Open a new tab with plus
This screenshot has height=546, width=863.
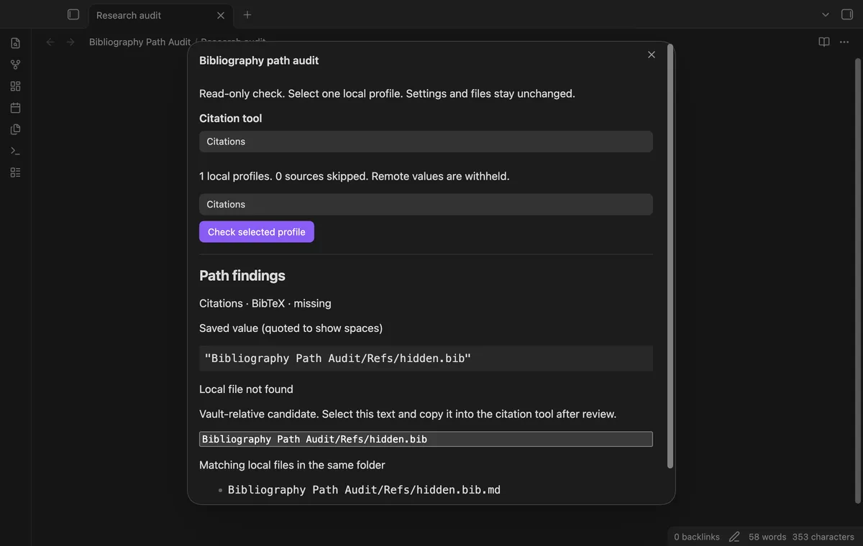(247, 14)
